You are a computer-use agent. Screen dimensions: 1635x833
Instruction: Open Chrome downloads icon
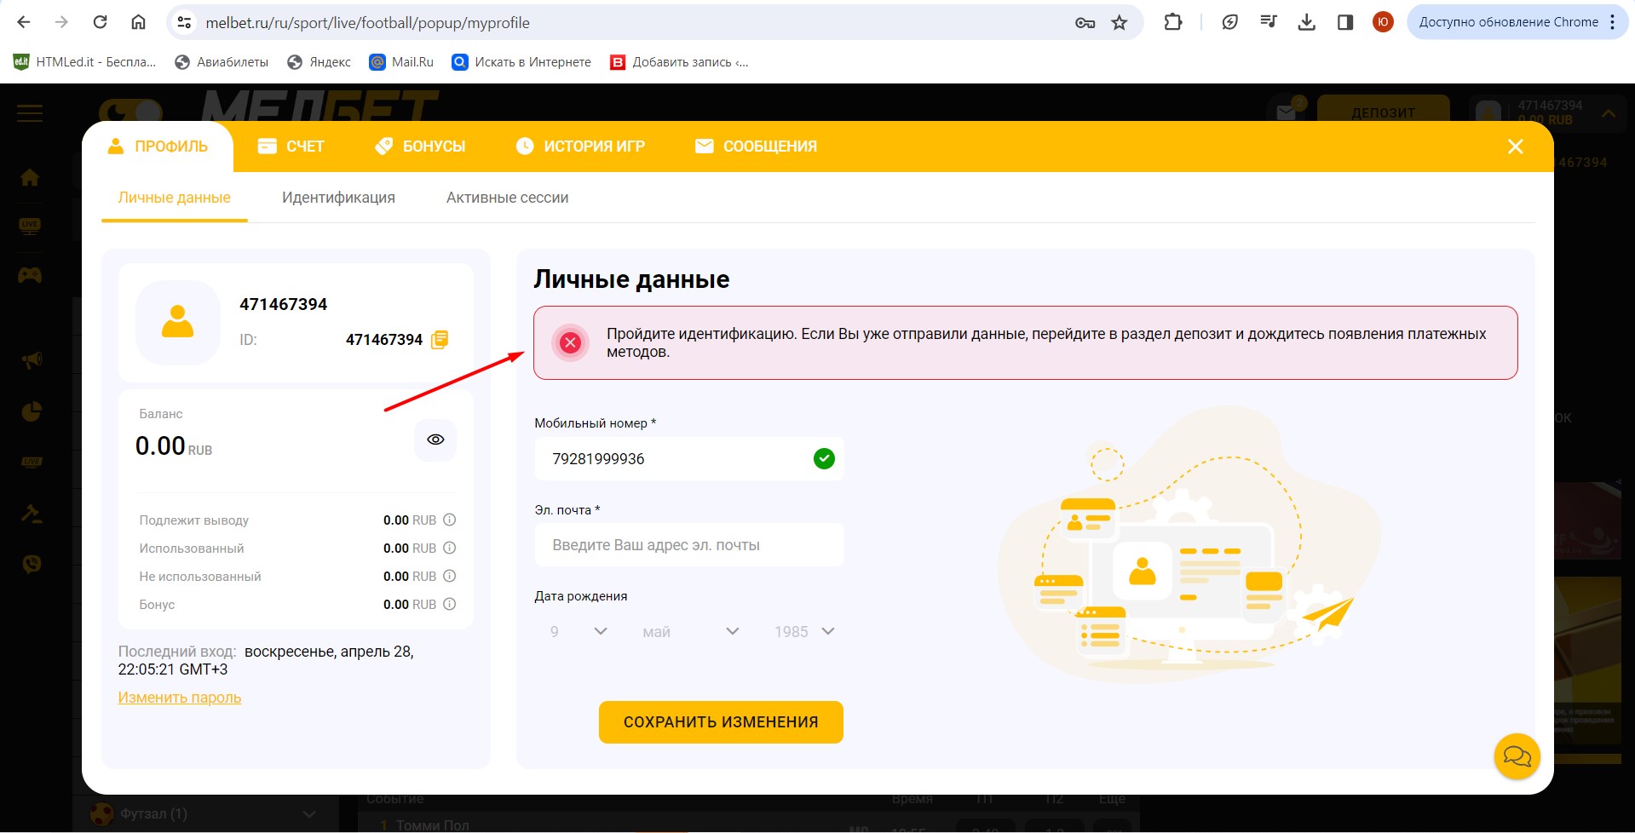click(x=1306, y=23)
